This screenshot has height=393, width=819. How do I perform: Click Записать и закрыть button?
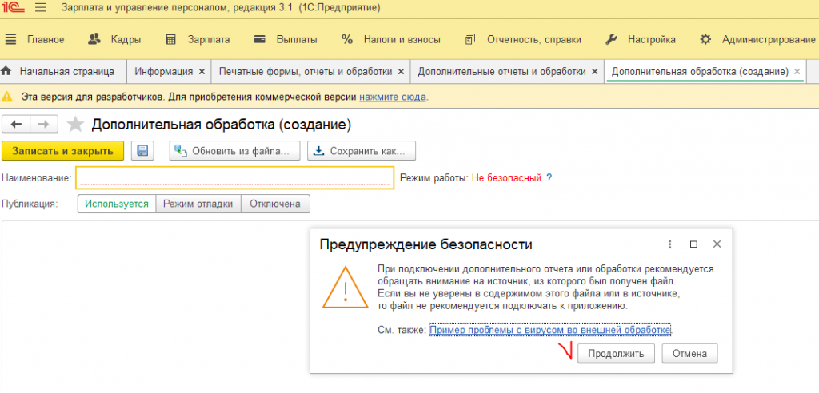coord(62,151)
